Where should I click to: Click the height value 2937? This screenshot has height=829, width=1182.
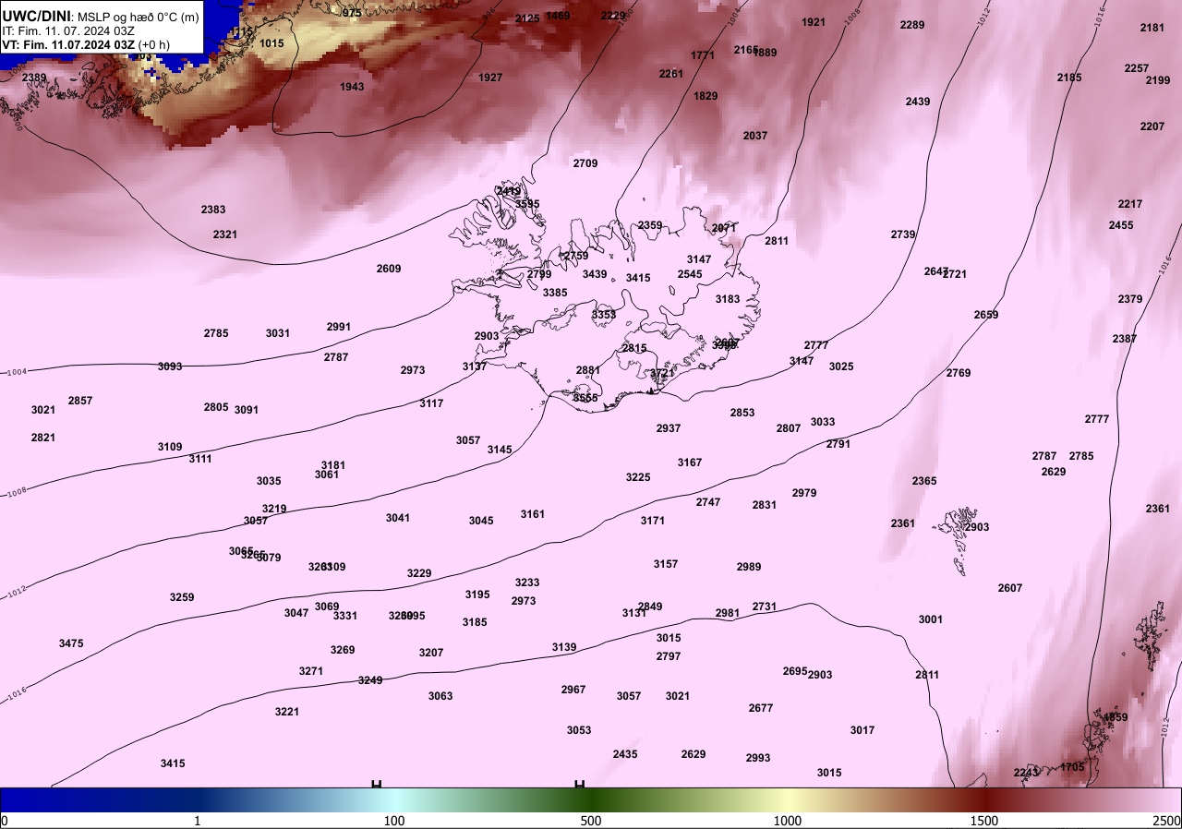[x=669, y=428]
